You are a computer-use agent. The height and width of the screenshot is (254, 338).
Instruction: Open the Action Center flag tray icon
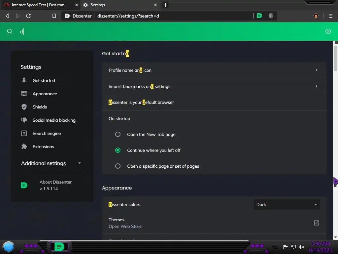click(286, 247)
